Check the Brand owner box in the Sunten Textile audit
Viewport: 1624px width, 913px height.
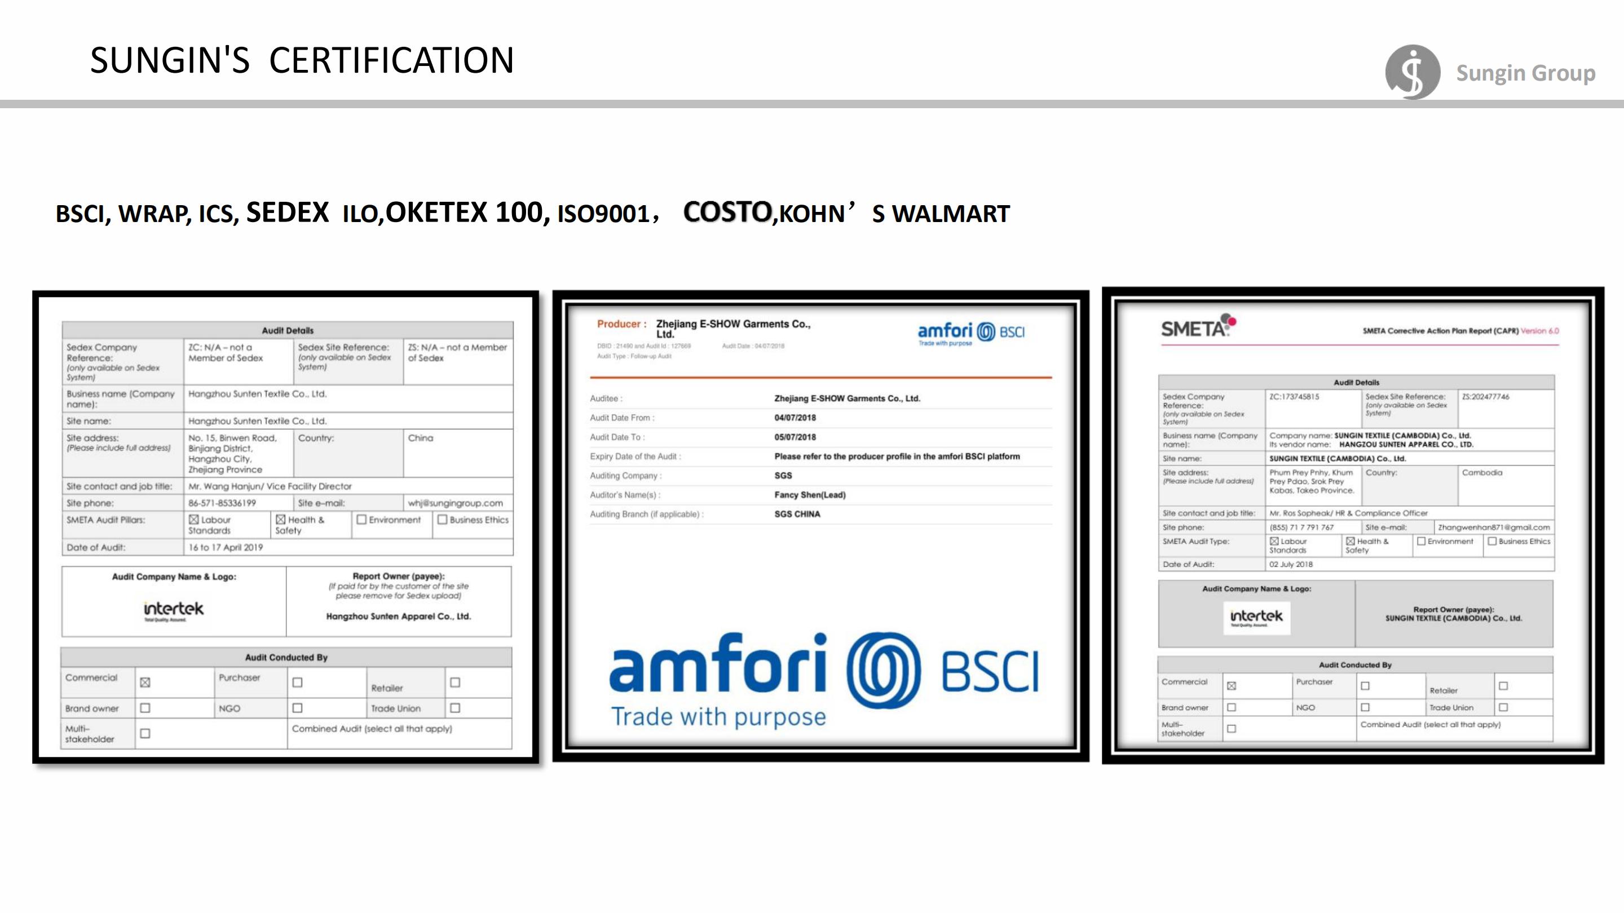pos(145,708)
